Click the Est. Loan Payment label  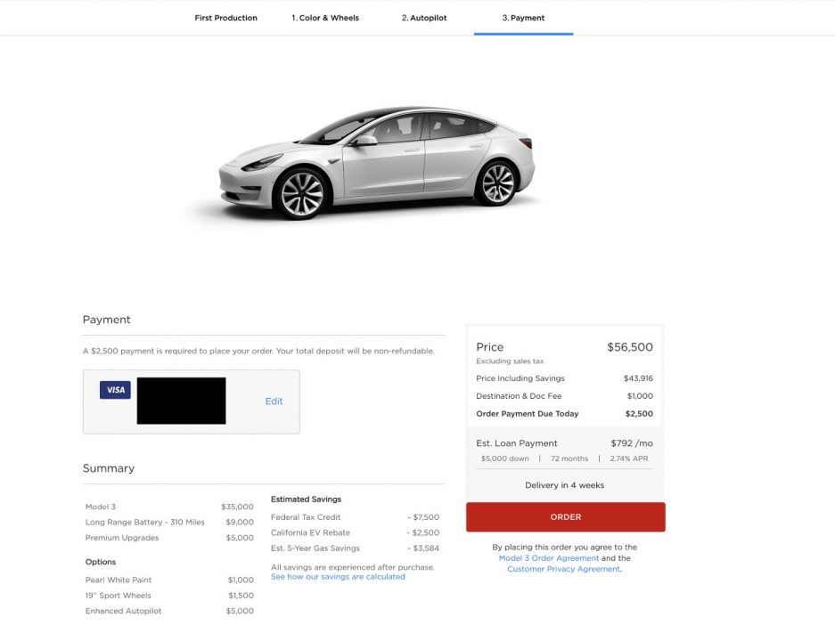(x=517, y=443)
